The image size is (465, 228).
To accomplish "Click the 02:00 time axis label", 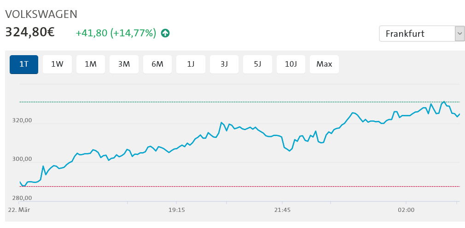I will pyautogui.click(x=406, y=210).
